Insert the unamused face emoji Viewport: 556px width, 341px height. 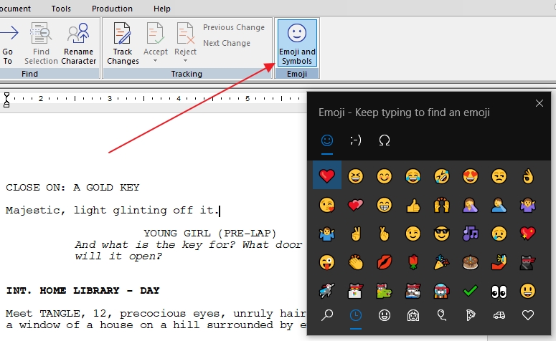499,176
